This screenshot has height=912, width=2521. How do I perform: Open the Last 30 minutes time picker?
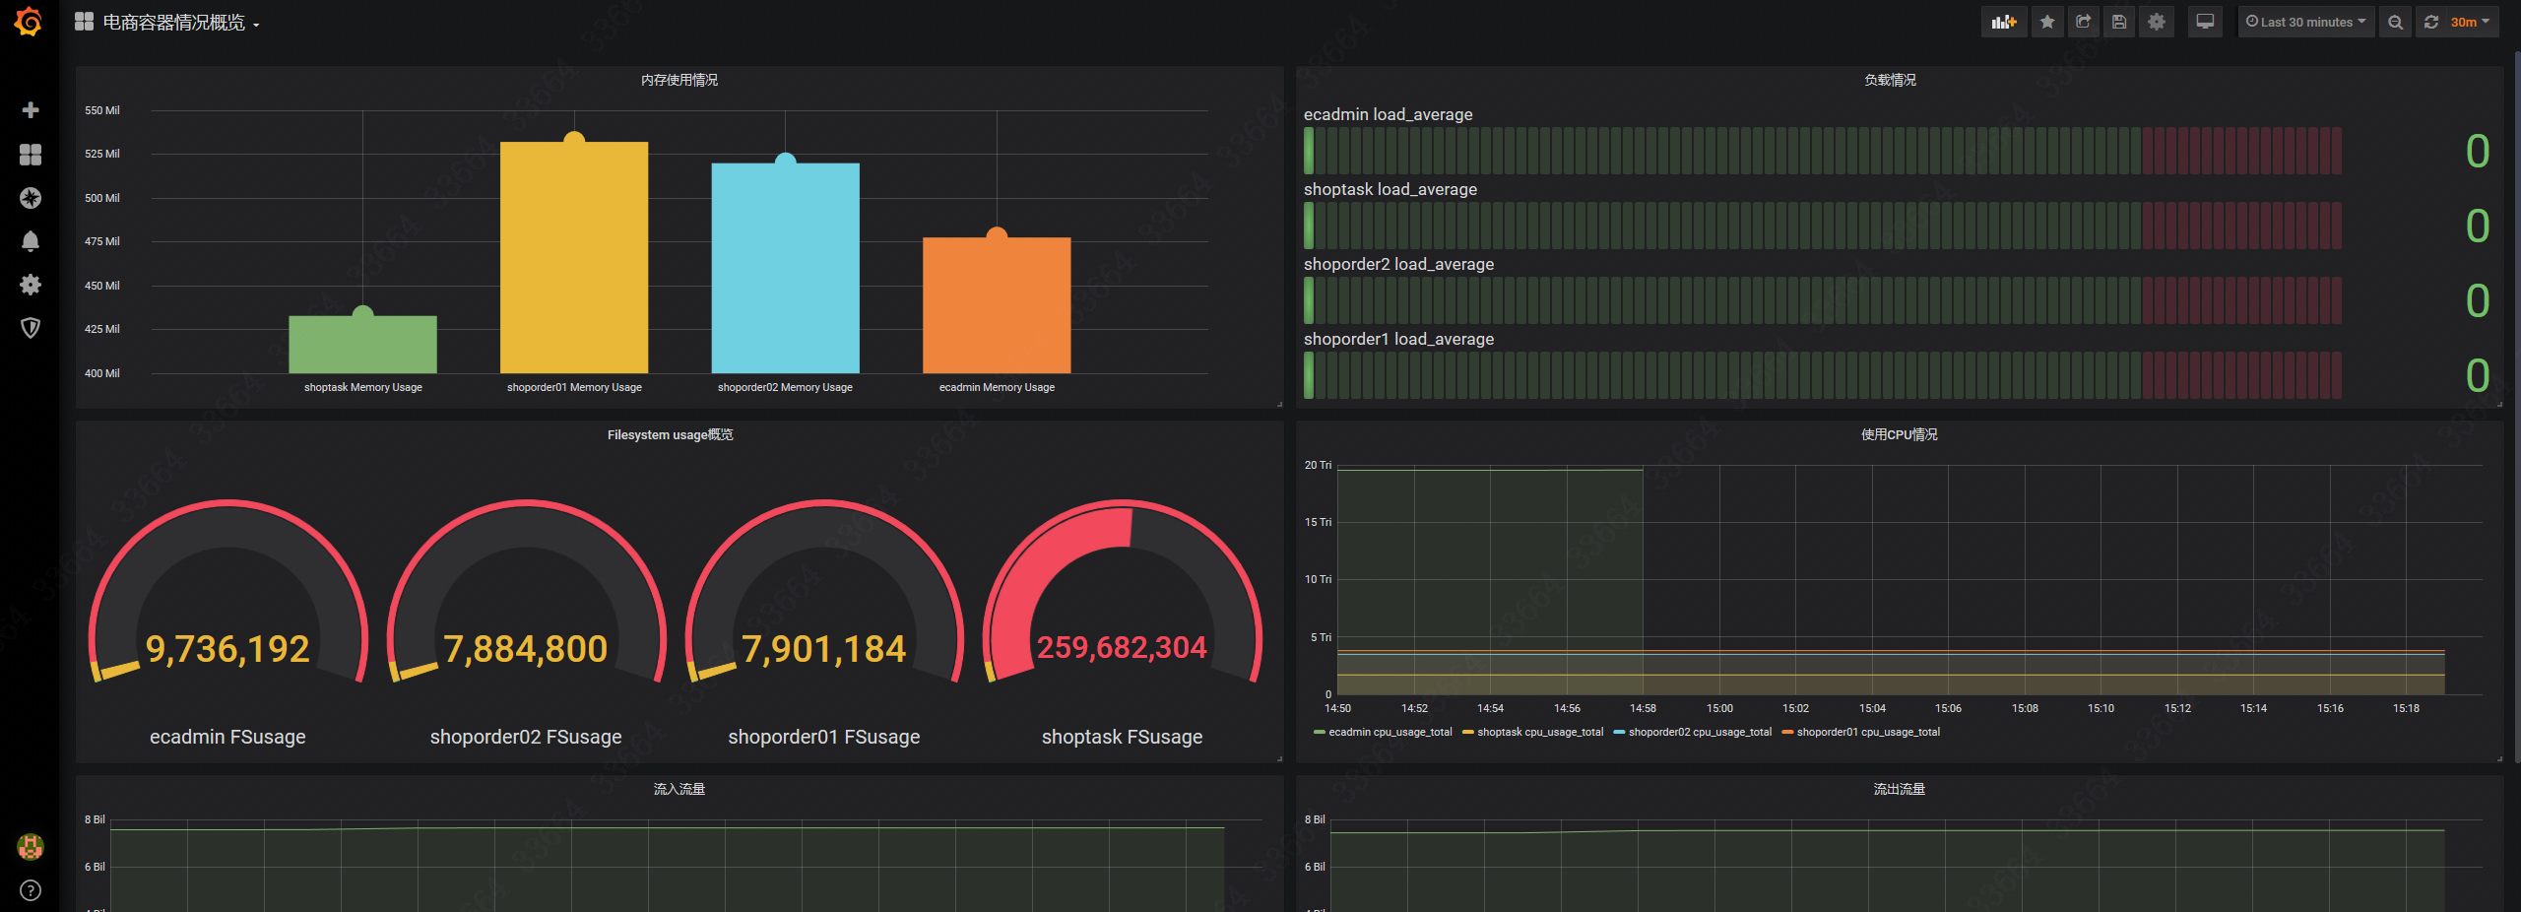click(x=2306, y=22)
